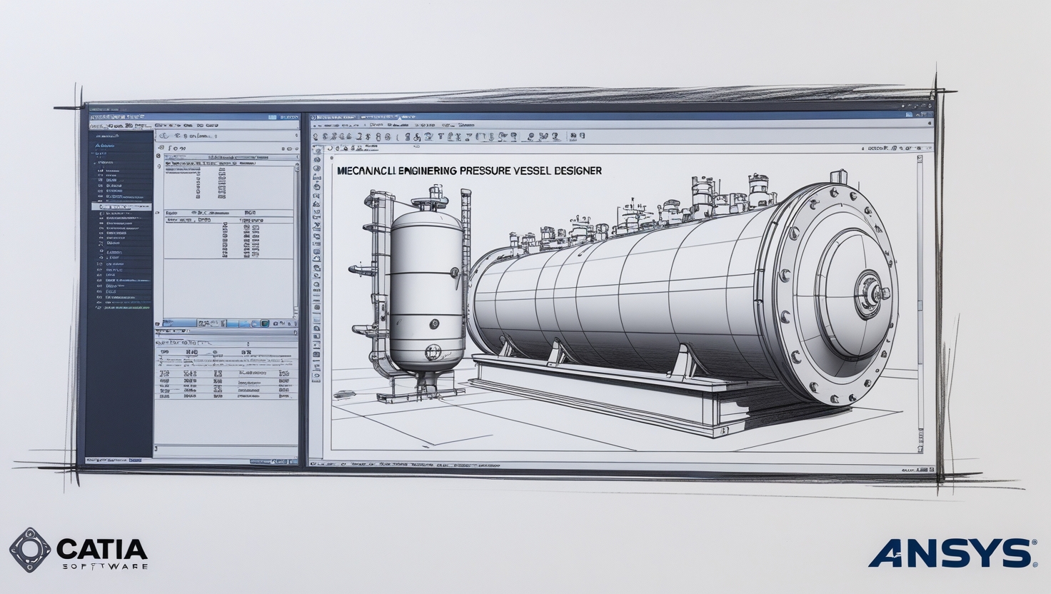
Task: Select the highlighted item in the dark sidebar list
Action: point(121,207)
